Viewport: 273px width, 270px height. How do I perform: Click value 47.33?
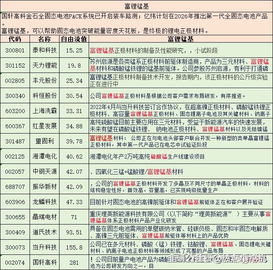[x=74, y=202]
